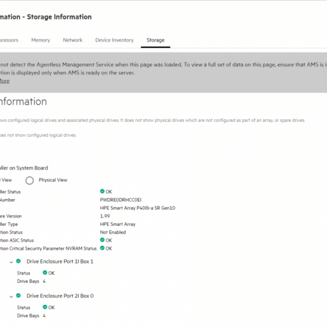Screen dimensions: 327x327
Task: Click the Port 1I Box 1 enclosure status icon
Action: [18, 261]
